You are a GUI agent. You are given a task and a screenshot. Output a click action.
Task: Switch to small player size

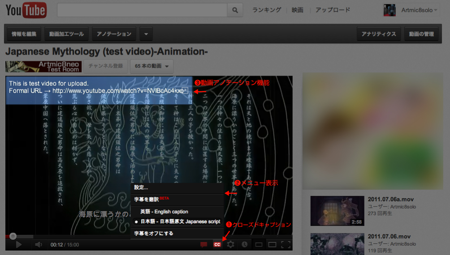259,244
